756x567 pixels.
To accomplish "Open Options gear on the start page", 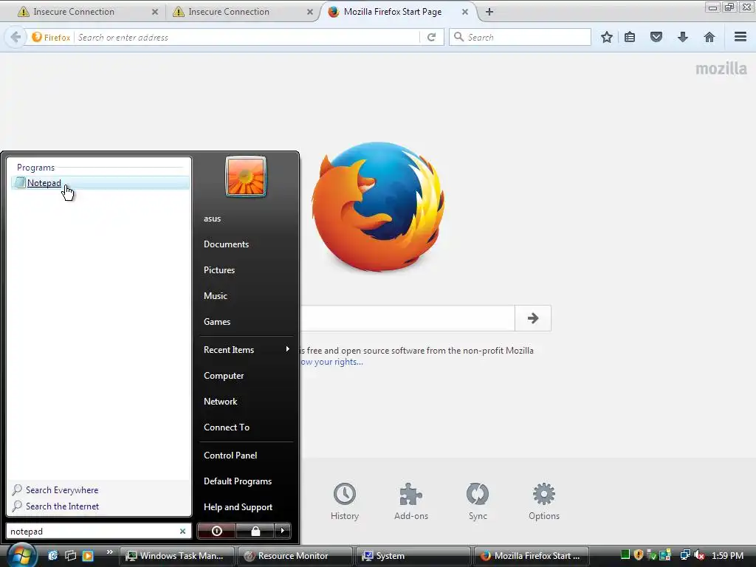I will 544,501.
